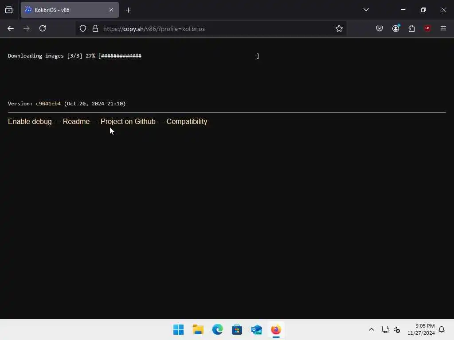Open a new browser tab
The width and height of the screenshot is (454, 340).
(128, 10)
